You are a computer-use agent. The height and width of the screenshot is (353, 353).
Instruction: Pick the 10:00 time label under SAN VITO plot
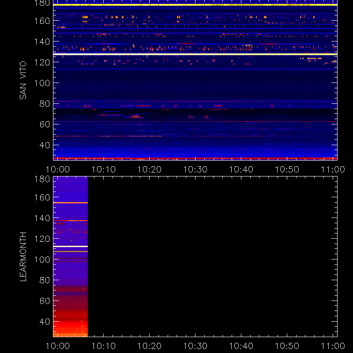[x=58, y=169]
